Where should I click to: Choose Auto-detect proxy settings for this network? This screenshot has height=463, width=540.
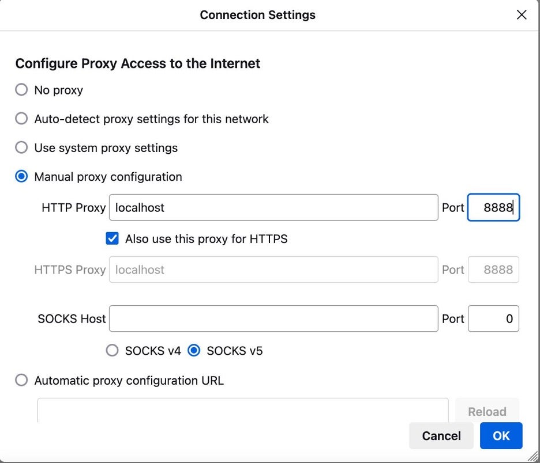(21, 119)
